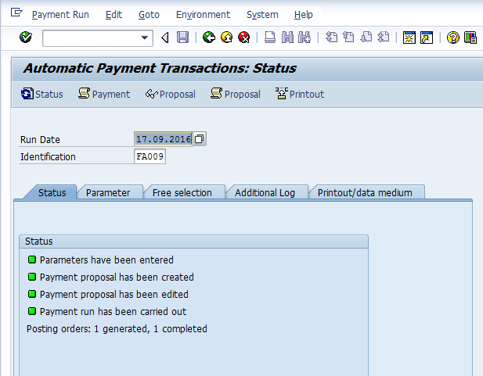Select the Status tab

pyautogui.click(x=52, y=192)
